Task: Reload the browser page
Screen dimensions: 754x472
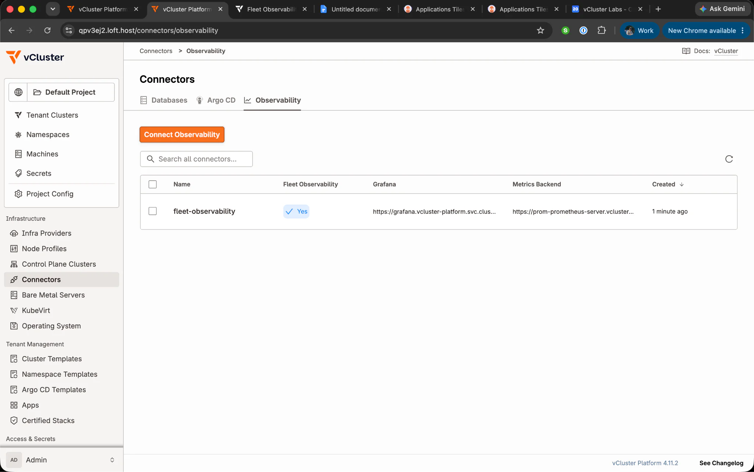Action: 47,31
